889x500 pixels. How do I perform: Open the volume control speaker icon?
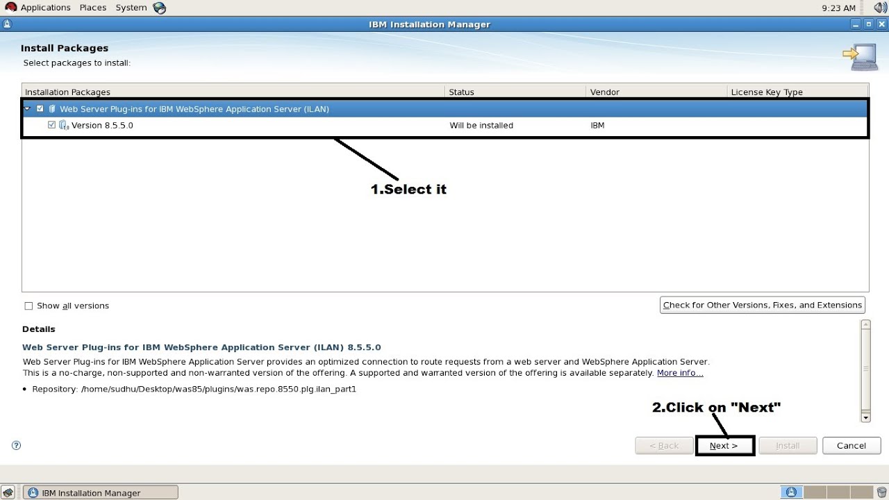[880, 8]
